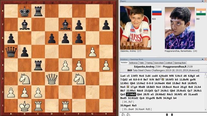Click the white pawn on a2
The image size is (207, 116).
click(x=11, y=92)
